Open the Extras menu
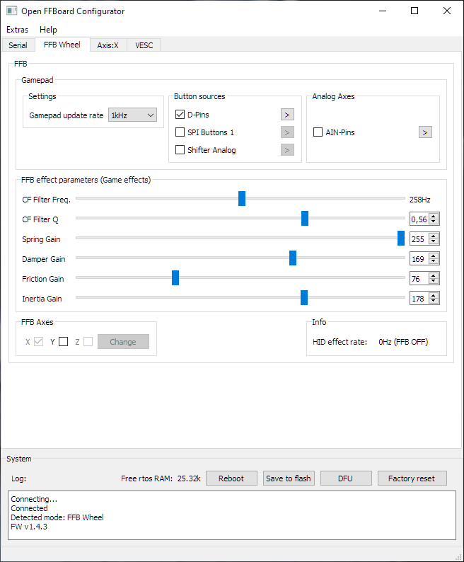 pyautogui.click(x=17, y=30)
